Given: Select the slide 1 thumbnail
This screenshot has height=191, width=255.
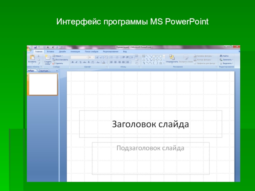Looking at the screenshot, I should click(x=43, y=84).
